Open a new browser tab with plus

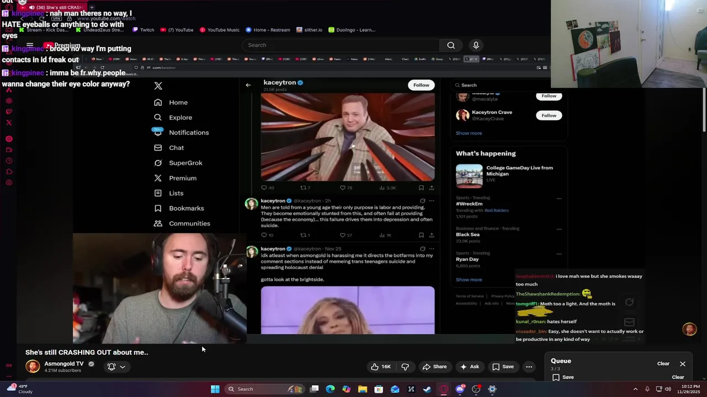92,7
